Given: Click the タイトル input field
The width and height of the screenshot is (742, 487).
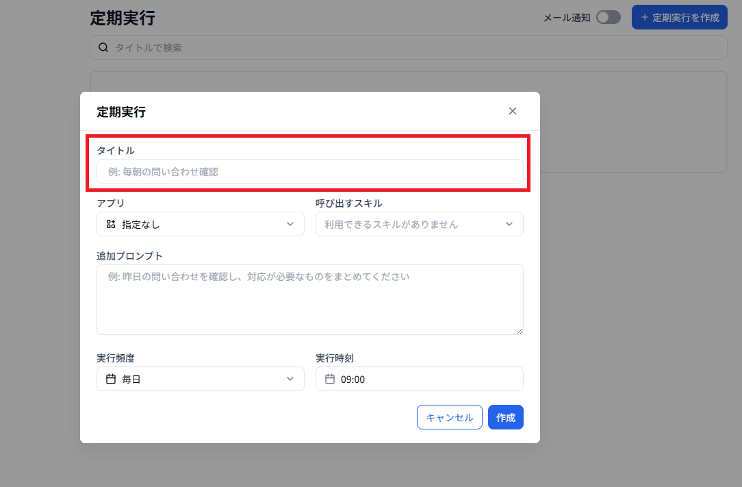Looking at the screenshot, I should pyautogui.click(x=310, y=171).
